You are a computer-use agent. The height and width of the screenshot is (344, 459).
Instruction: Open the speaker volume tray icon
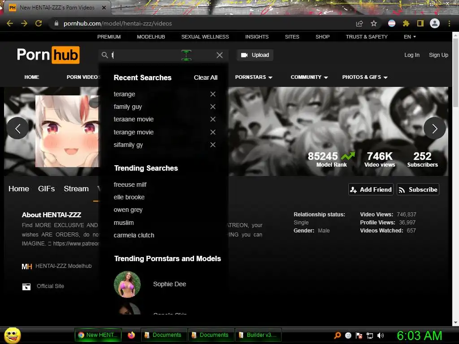coord(381,335)
